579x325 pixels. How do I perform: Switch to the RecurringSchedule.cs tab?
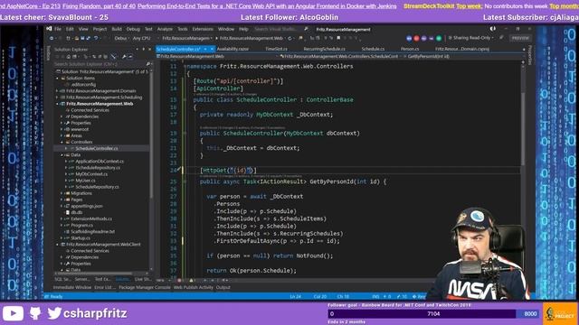pos(324,49)
